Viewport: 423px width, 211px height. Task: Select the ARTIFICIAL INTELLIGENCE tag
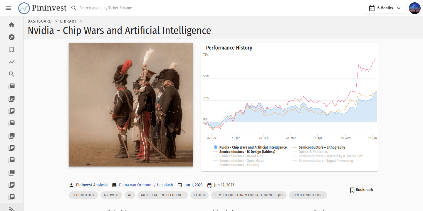(163, 195)
